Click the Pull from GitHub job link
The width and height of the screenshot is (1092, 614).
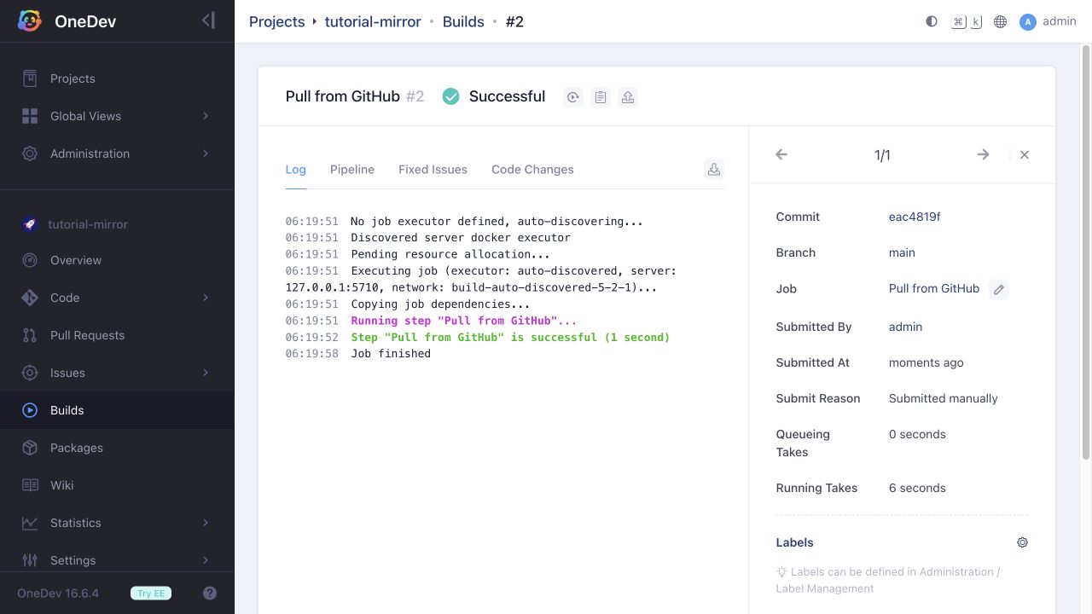(934, 288)
